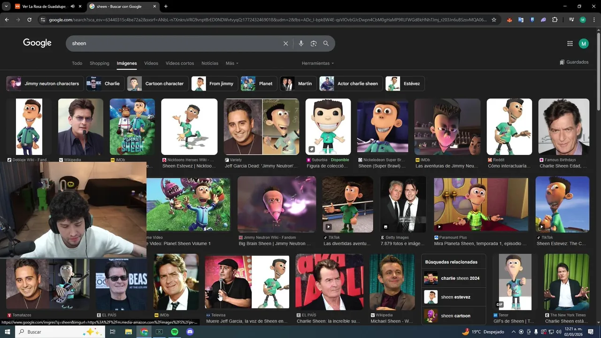Open the 19°C Despejado weather widget
The width and height of the screenshot is (601, 338).
point(483,332)
